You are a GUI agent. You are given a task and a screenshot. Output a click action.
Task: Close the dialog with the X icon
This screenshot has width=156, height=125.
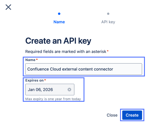coord(8,7)
